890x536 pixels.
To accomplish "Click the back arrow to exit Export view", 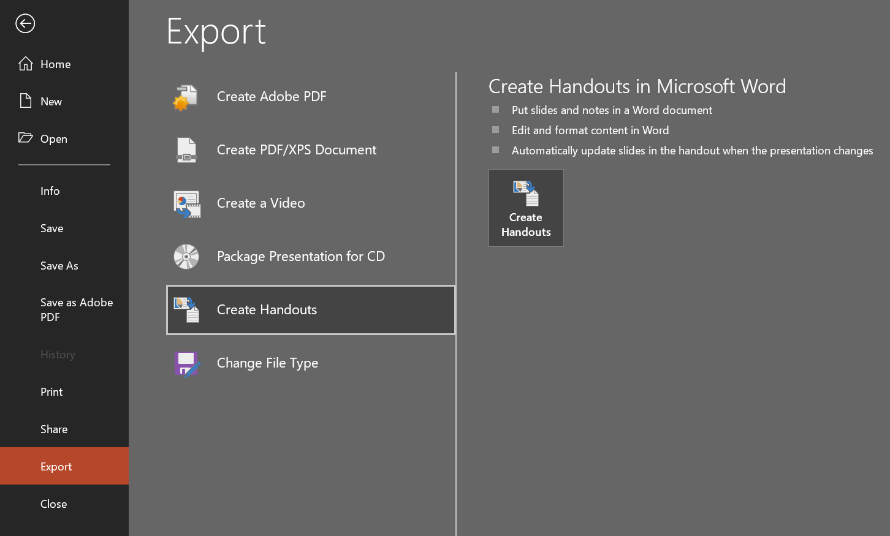I will click(x=25, y=24).
